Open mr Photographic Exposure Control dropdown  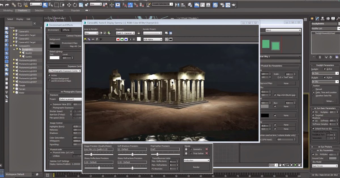[65, 71]
